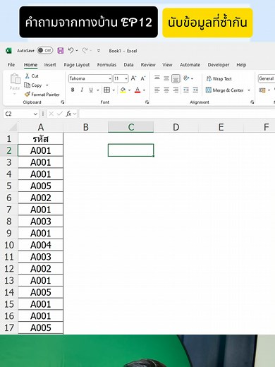The width and height of the screenshot is (275, 367).
Task: Open the Undo history dropdown arrow
Action: 77,51
